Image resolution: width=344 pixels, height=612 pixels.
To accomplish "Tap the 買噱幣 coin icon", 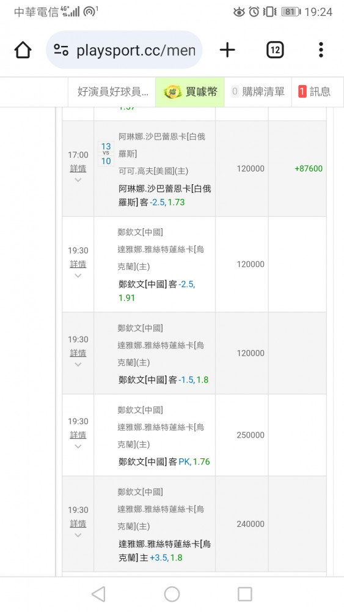I will (172, 92).
